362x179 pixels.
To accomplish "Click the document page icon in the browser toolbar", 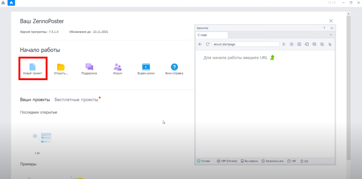I will [x=299, y=44].
